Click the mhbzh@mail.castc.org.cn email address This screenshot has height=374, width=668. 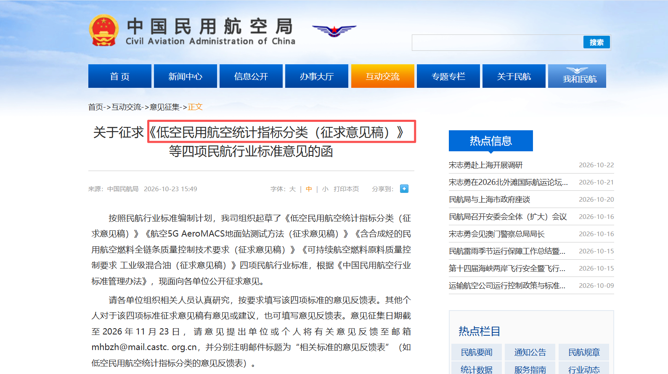144,347
